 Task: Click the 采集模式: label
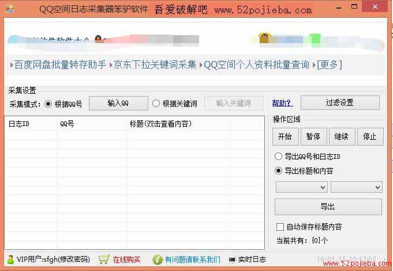(x=25, y=104)
